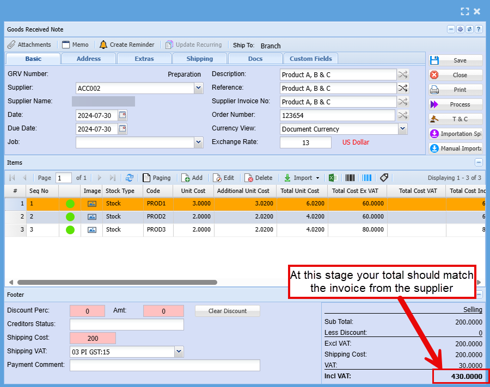Switch to the Basic tab
Viewport: 490px width, 387px height.
(x=33, y=59)
